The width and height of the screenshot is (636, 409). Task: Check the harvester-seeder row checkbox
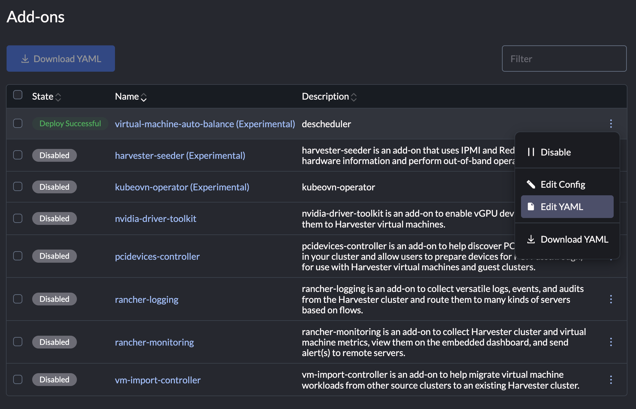coord(18,155)
